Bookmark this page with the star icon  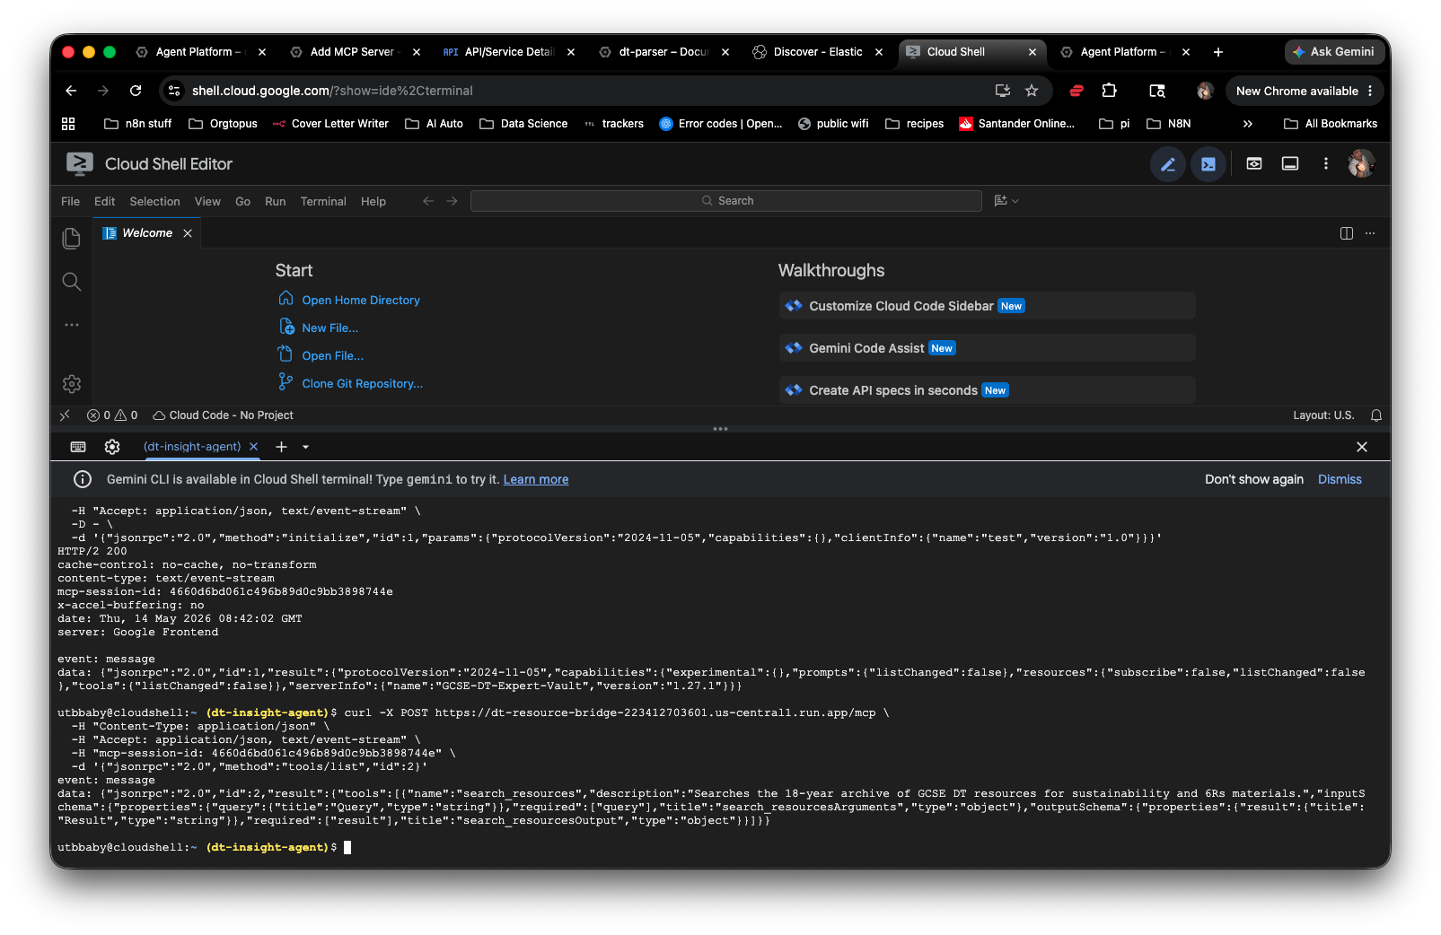(1032, 91)
